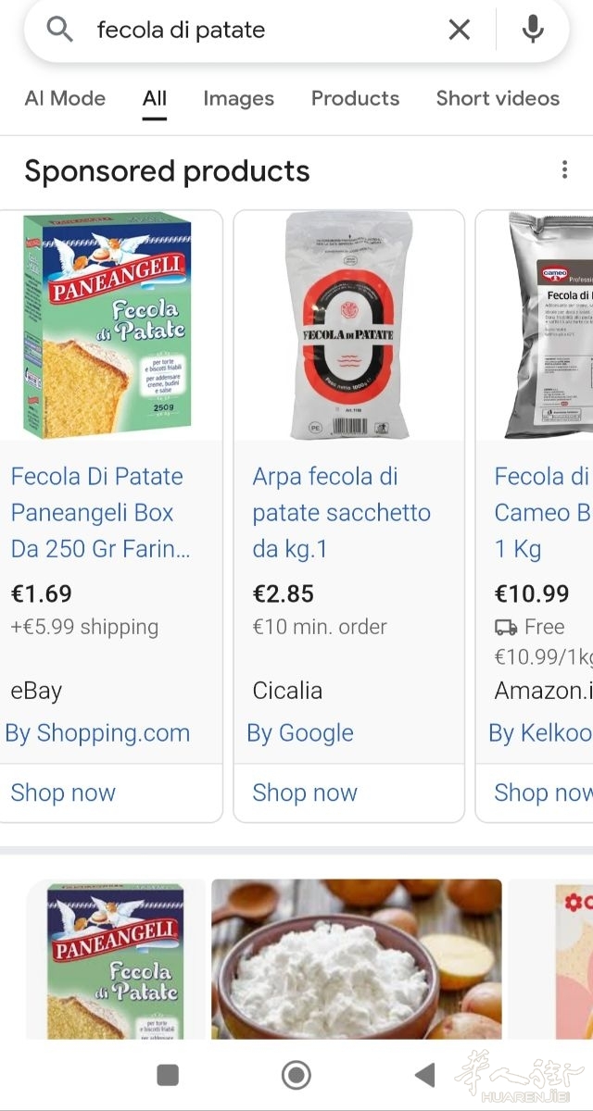This screenshot has width=593, height=1111.
Task: Open the Images results tab
Action: (238, 98)
